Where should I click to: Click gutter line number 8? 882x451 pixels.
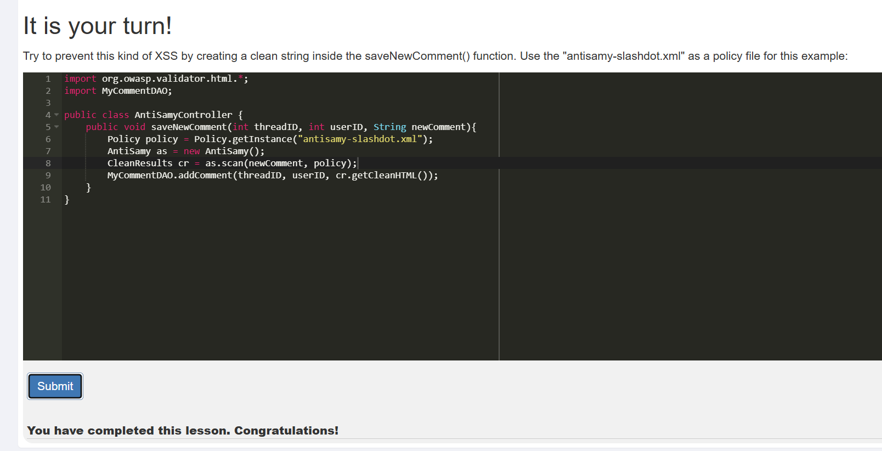coord(48,164)
